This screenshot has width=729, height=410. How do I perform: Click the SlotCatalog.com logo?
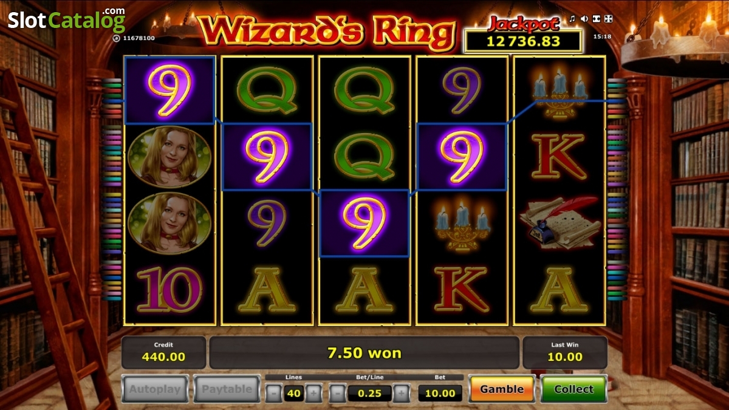(x=66, y=19)
